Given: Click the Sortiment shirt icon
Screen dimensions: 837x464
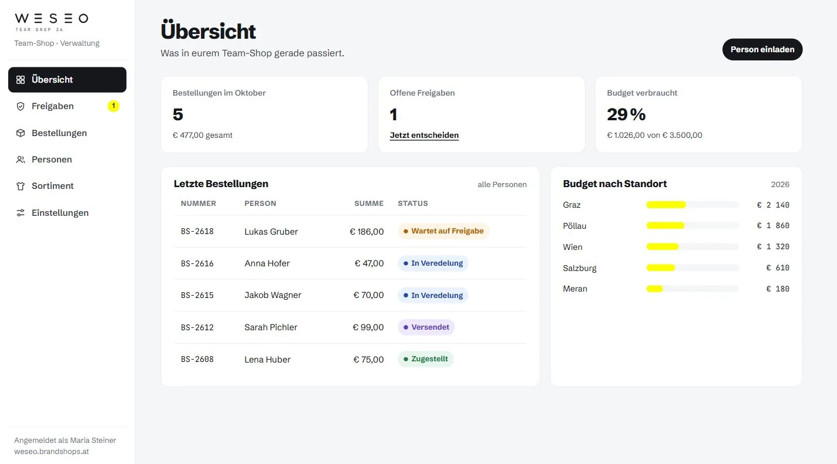Looking at the screenshot, I should tap(21, 186).
